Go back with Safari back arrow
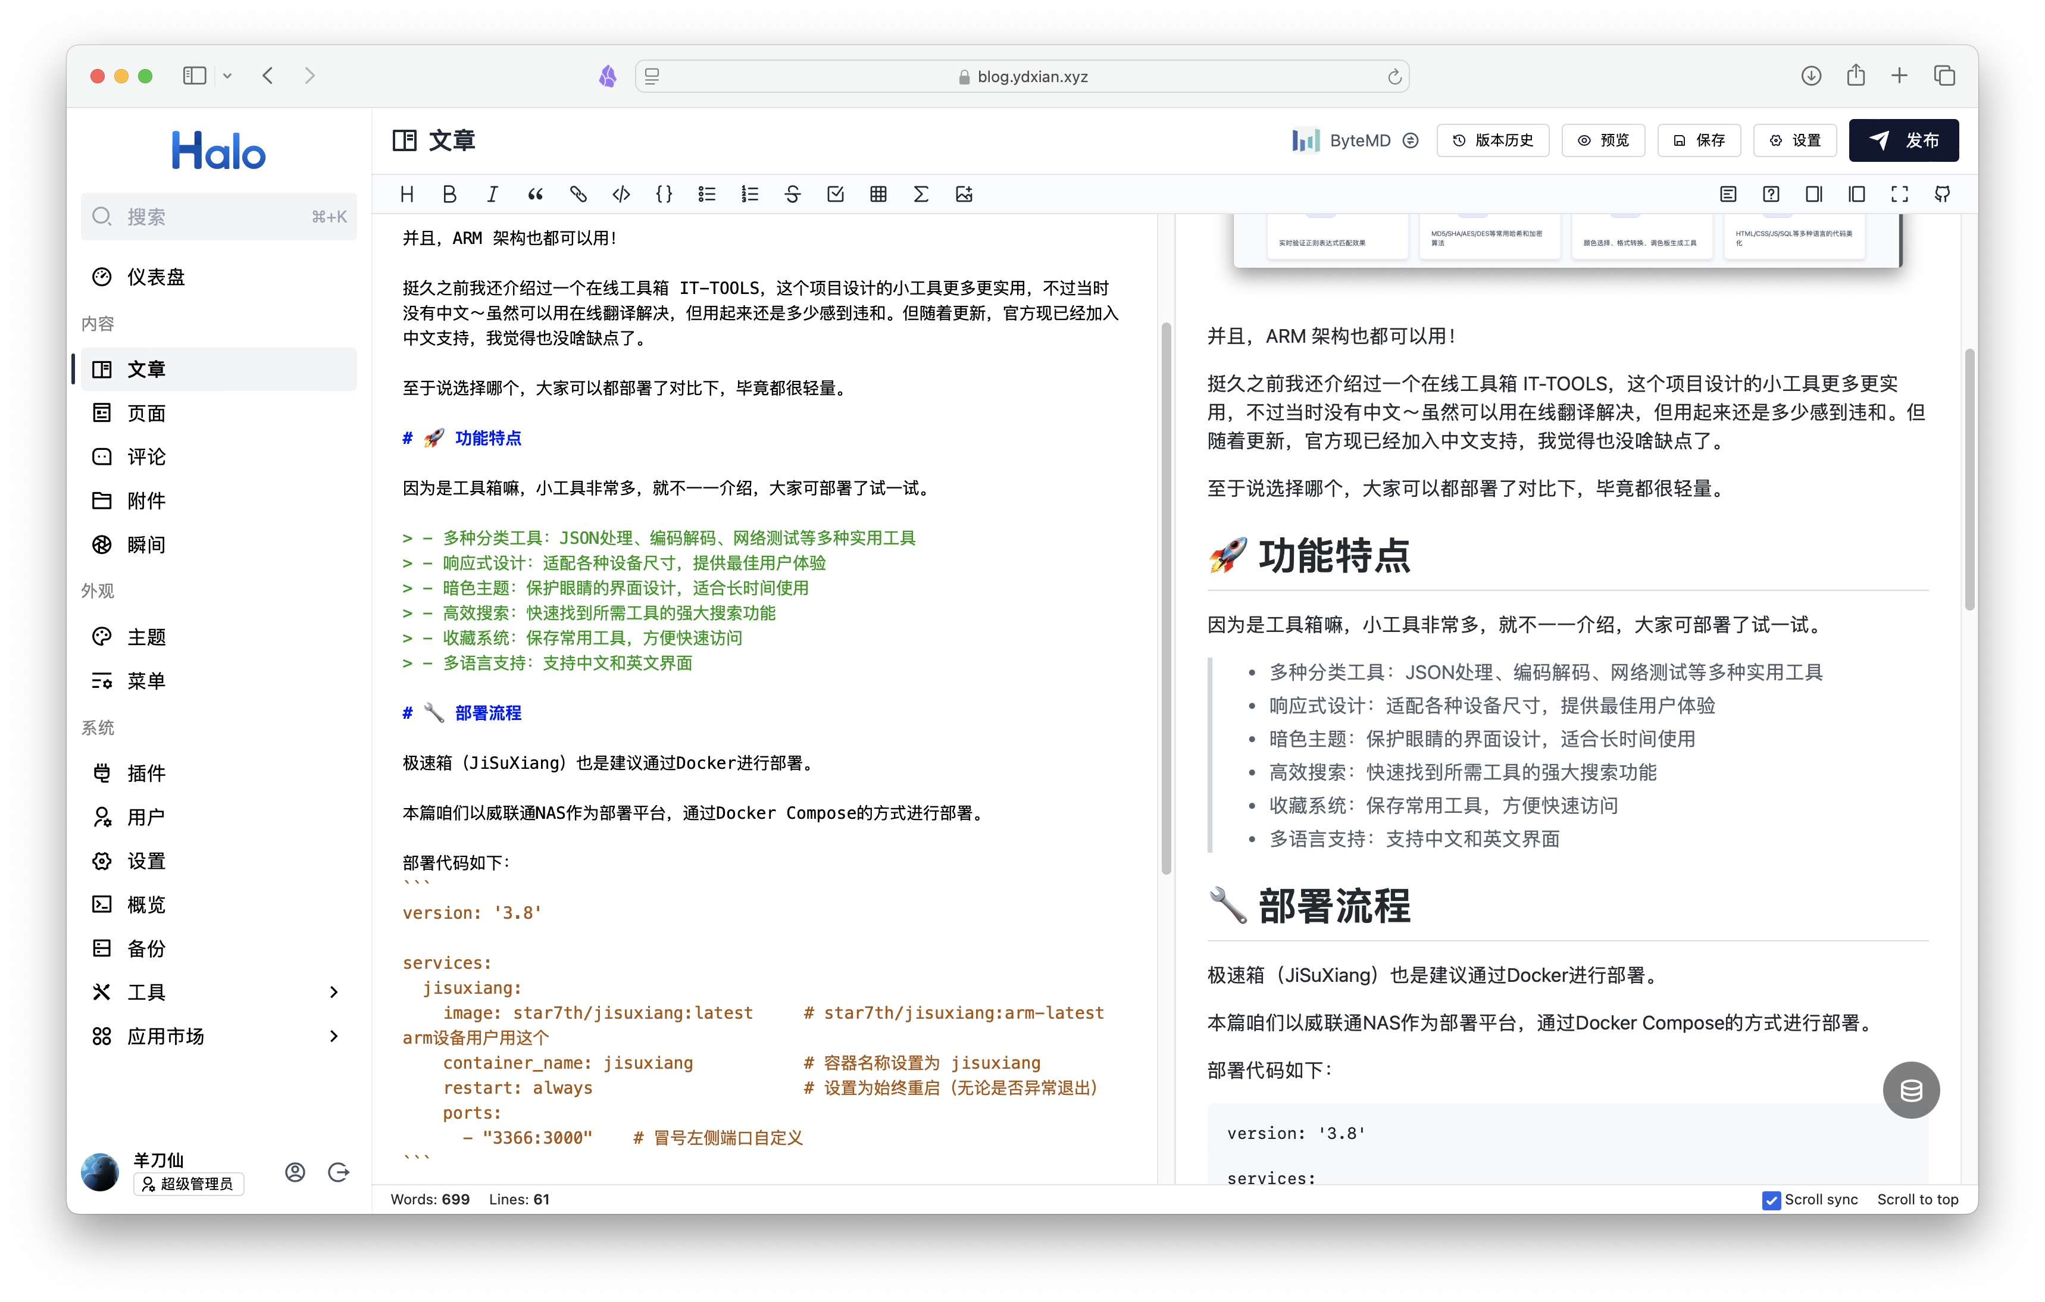This screenshot has height=1302, width=2045. click(x=268, y=76)
